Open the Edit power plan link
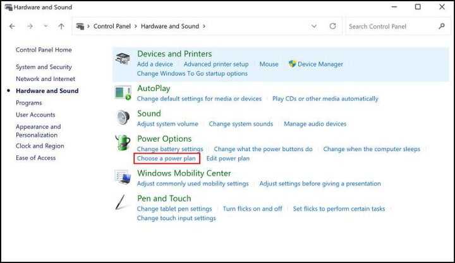Screen dimensions: 455x263 227,159
